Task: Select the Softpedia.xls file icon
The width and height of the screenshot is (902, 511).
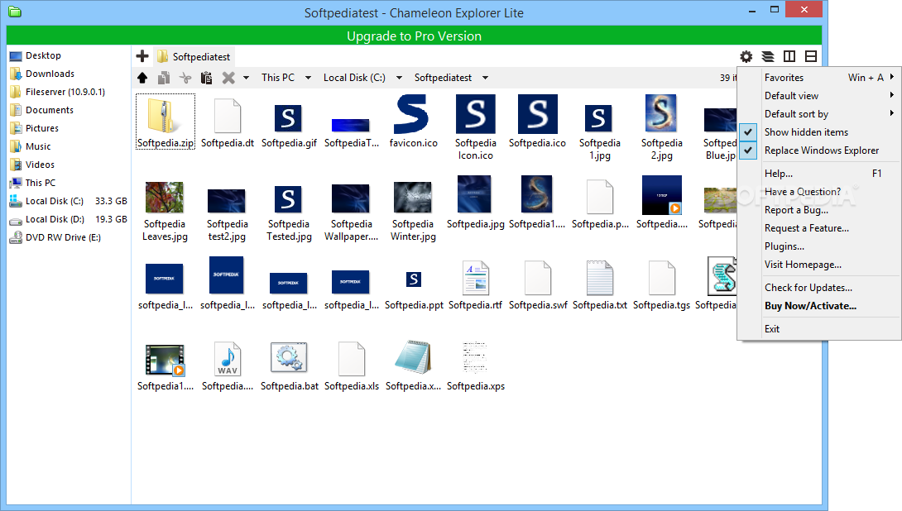Action: tap(352, 359)
